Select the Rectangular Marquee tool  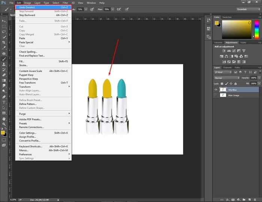[x=4, y=27]
